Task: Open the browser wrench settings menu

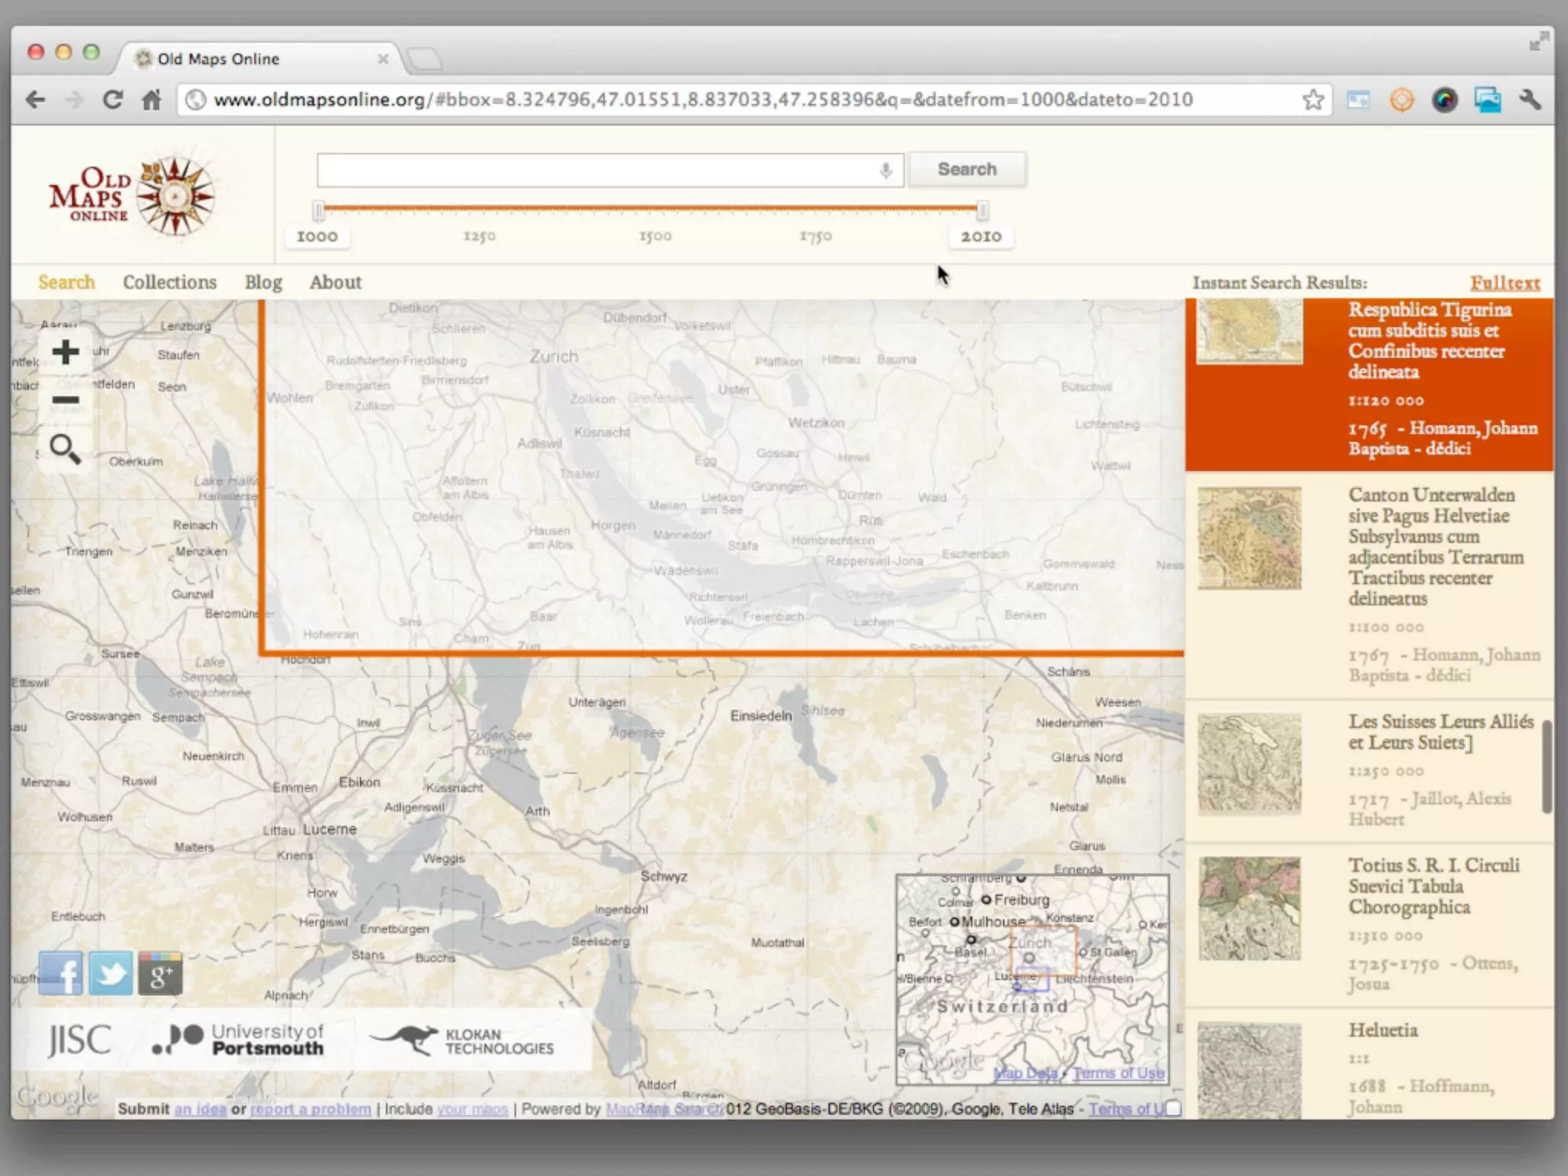Action: click(x=1530, y=100)
